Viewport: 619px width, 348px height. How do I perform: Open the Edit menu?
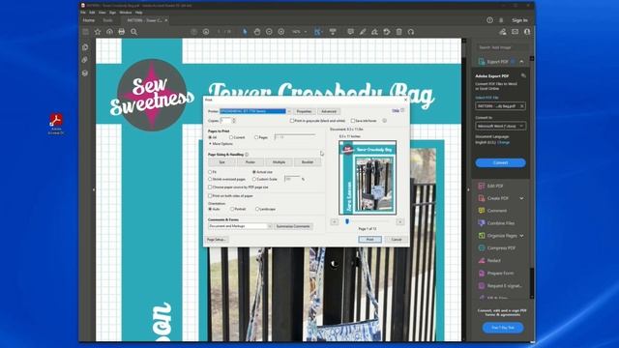coord(92,13)
